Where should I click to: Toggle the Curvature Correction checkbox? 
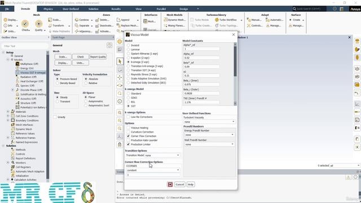tap(128, 132)
